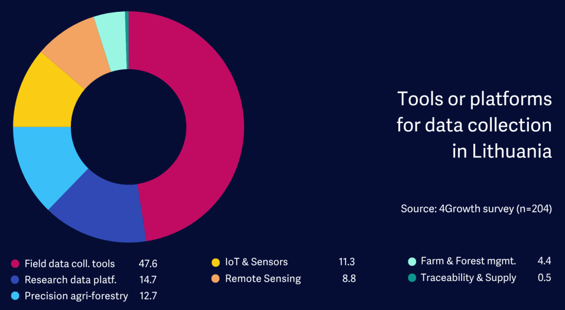
Task: Select the orange Remote Sensing legend dot
Action: 216,279
